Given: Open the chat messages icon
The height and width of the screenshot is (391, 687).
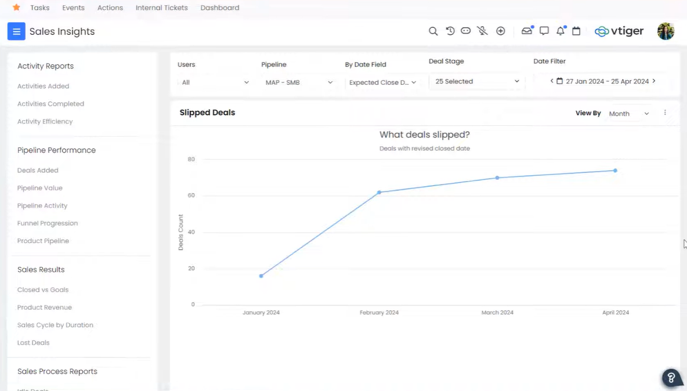Looking at the screenshot, I should click(544, 31).
